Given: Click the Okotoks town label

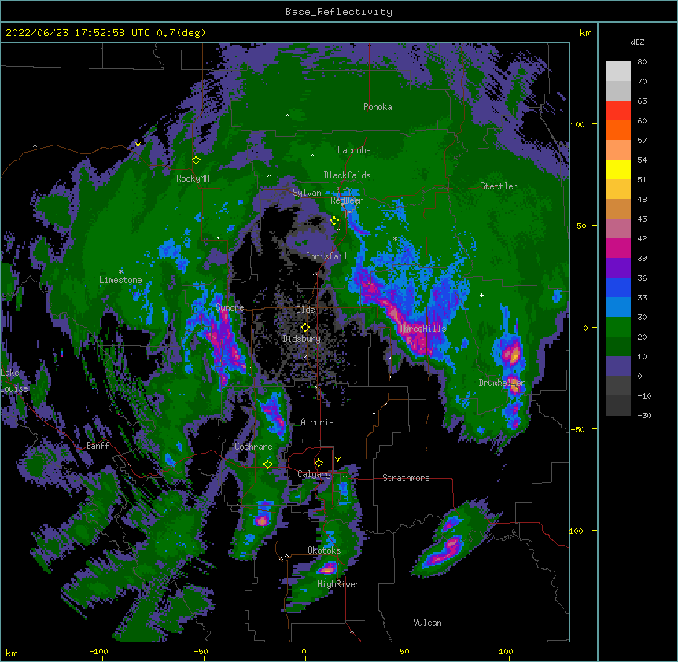Looking at the screenshot, I should tap(324, 550).
